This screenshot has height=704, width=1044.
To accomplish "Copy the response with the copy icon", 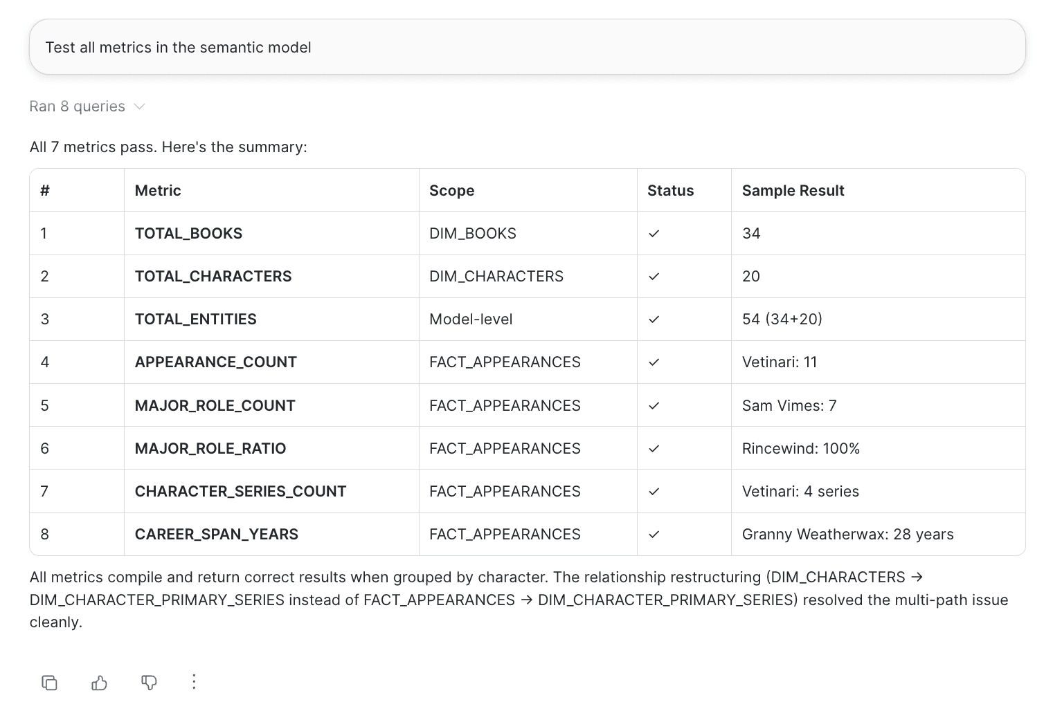I will (x=49, y=683).
